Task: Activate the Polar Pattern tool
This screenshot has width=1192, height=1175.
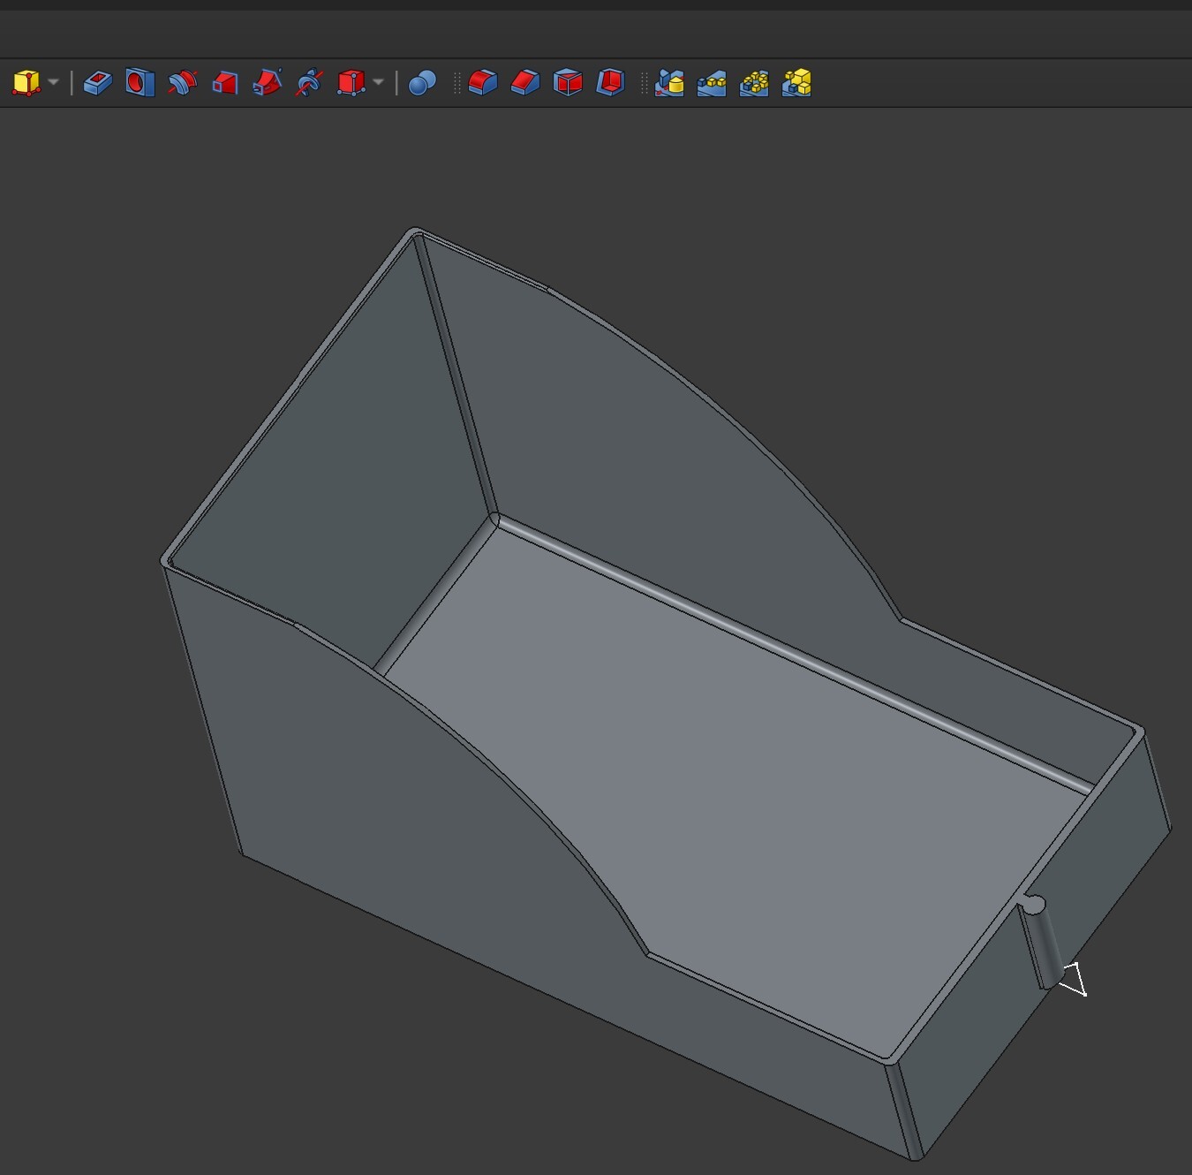Action: pyautogui.click(x=754, y=83)
